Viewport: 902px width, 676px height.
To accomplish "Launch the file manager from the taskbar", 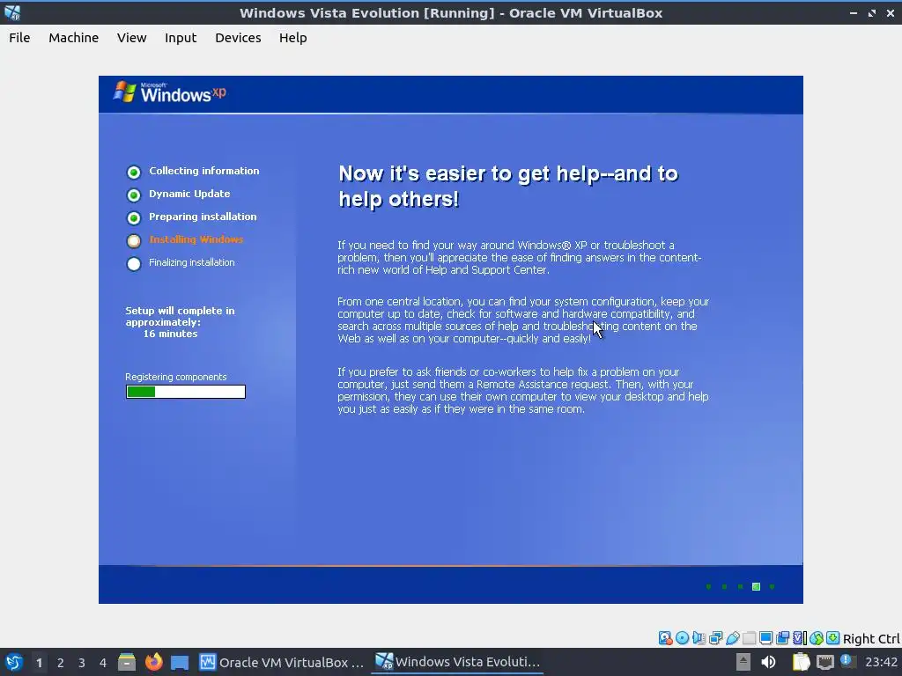I will click(127, 662).
